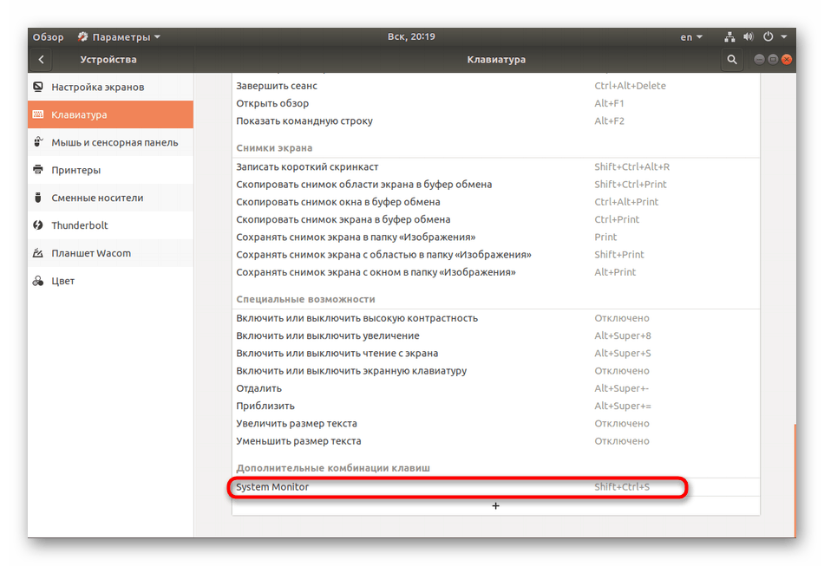Click the colour icon beside Цвет
This screenshot has width=824, height=566.
coord(38,281)
